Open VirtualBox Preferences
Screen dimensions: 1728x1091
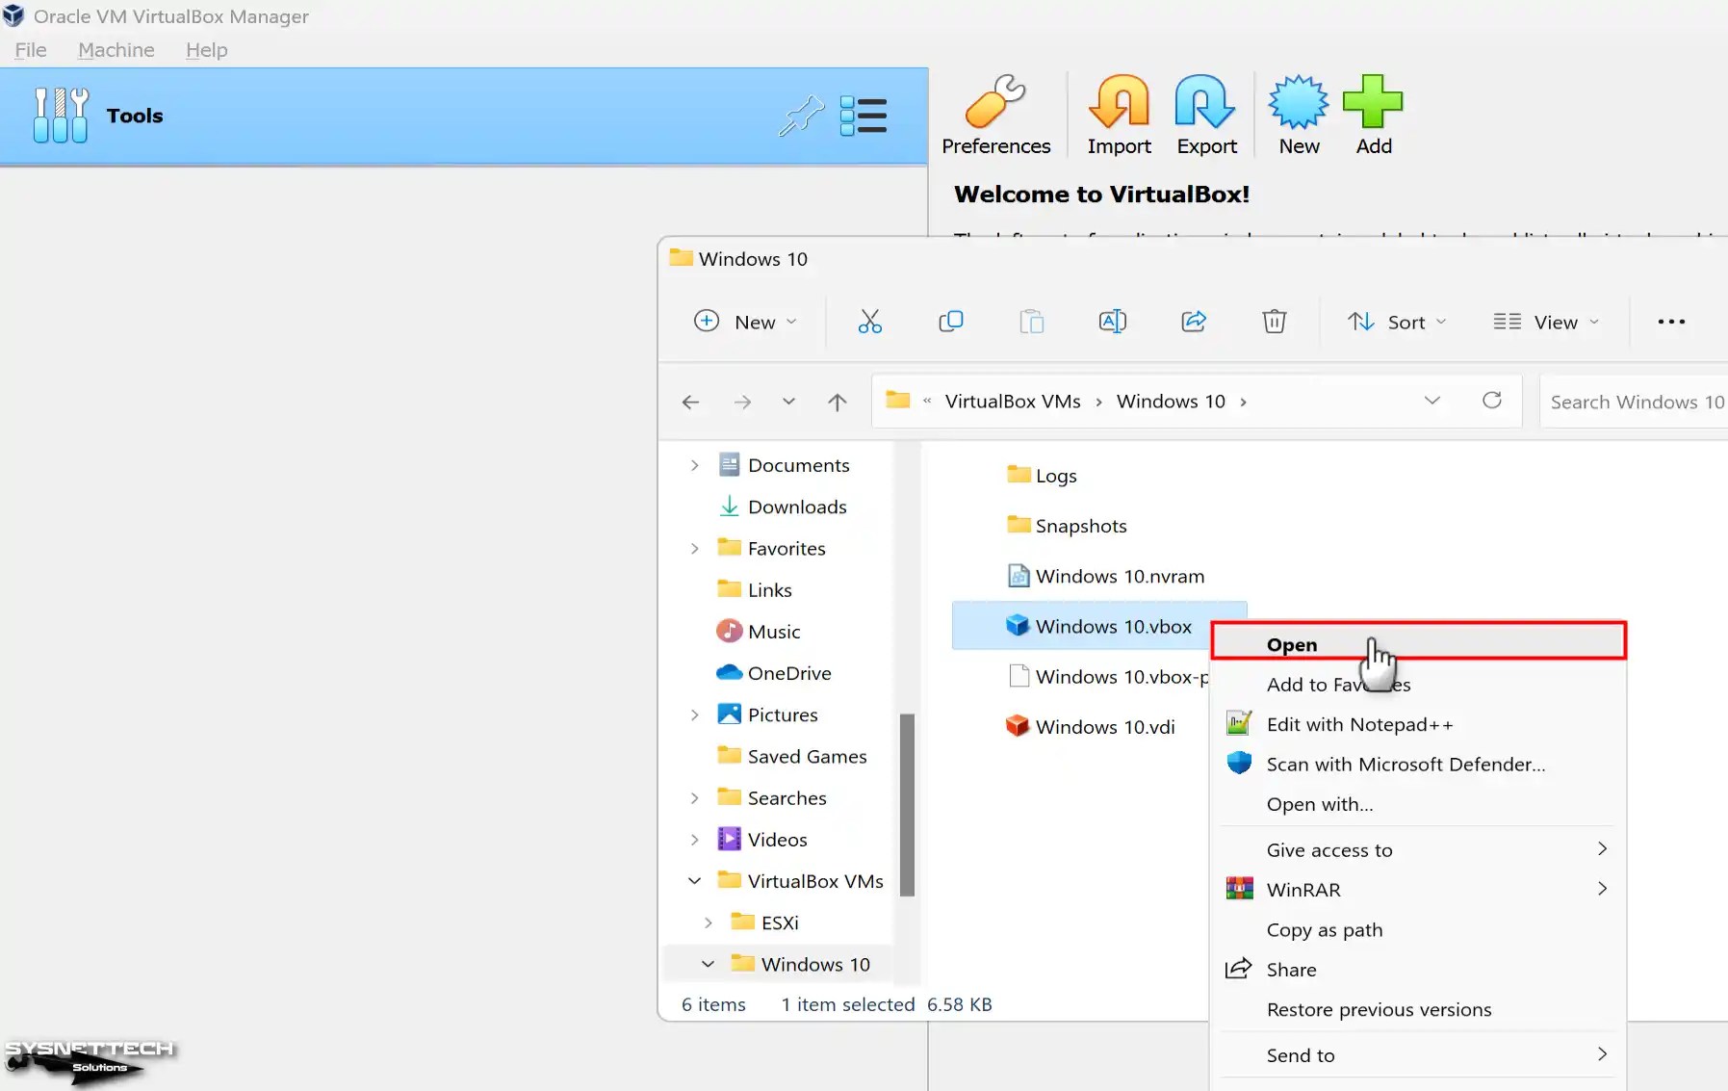(995, 113)
